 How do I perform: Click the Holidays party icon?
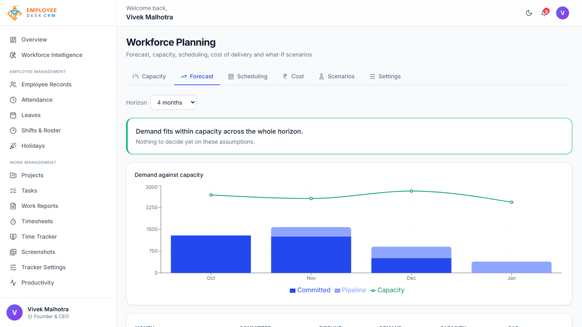(13, 146)
